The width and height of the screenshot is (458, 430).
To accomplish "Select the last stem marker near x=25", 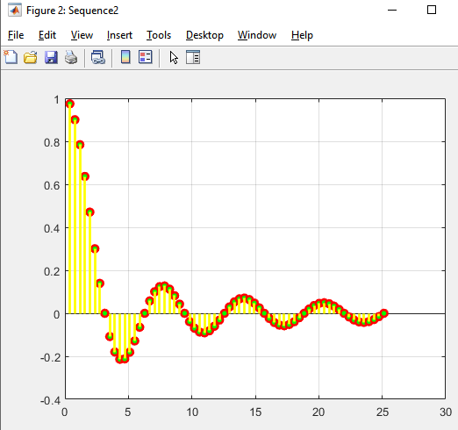I will point(384,313).
